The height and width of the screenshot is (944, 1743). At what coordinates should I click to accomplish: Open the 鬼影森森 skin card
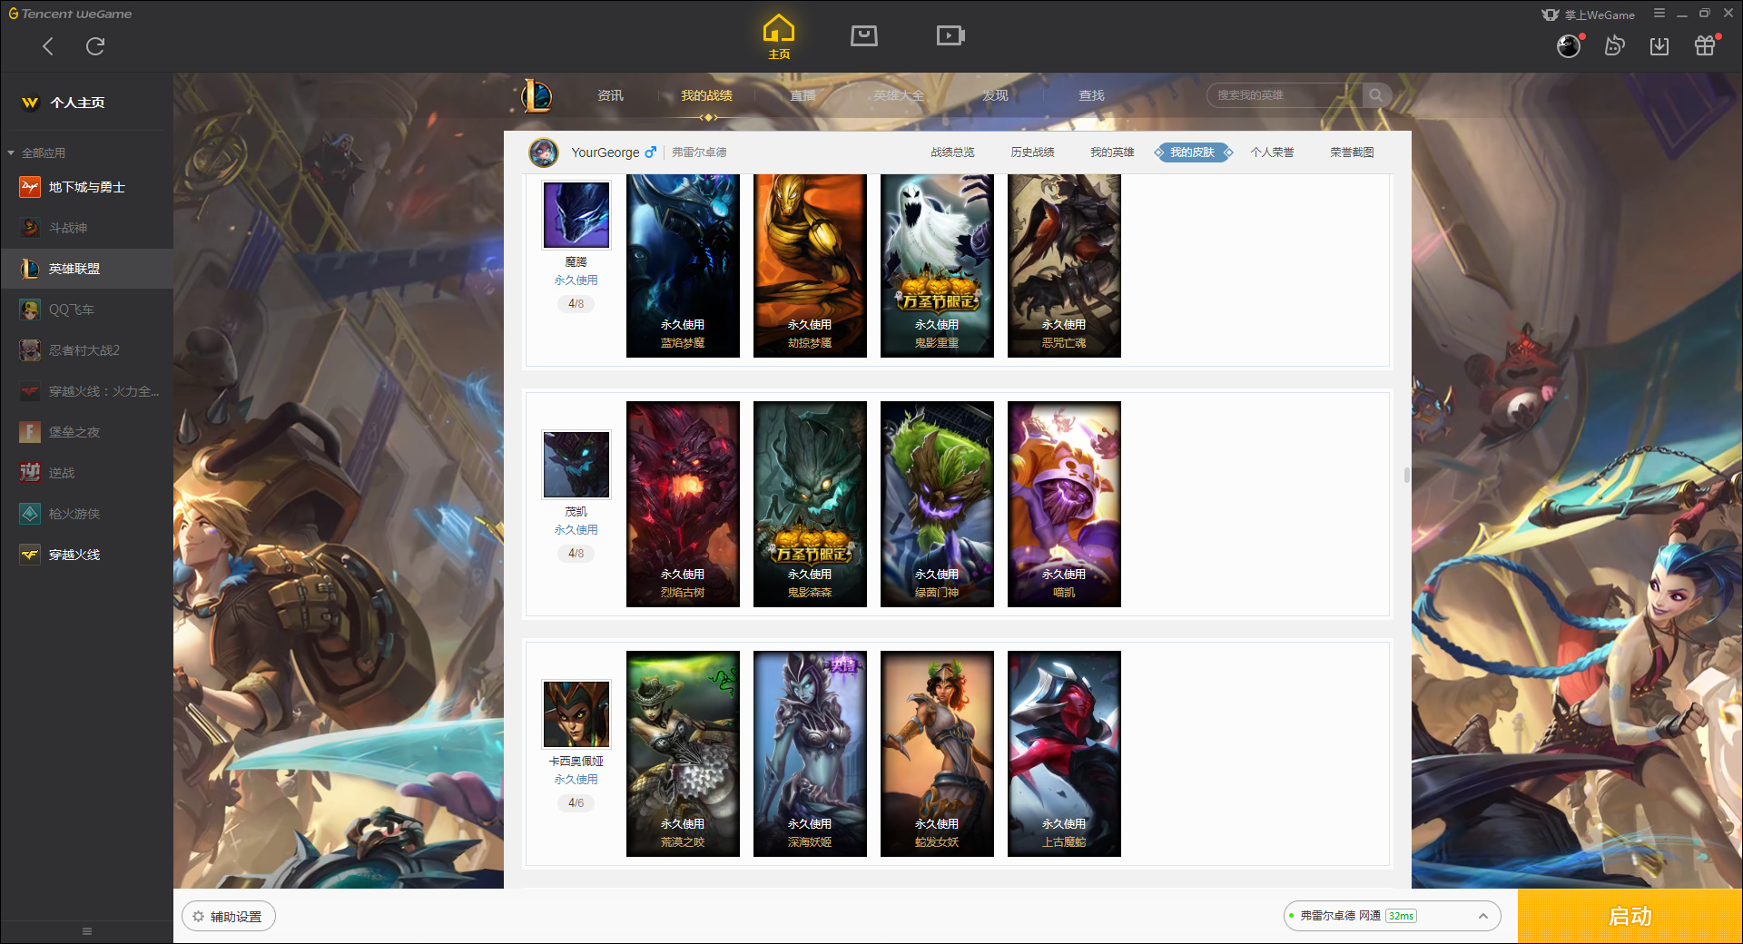coord(810,504)
